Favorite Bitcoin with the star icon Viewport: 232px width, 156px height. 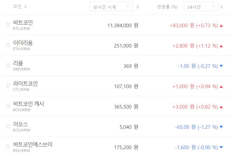(x=8, y=25)
